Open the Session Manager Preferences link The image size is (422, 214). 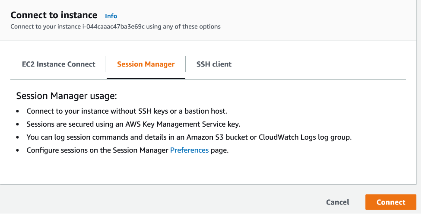[x=190, y=150]
